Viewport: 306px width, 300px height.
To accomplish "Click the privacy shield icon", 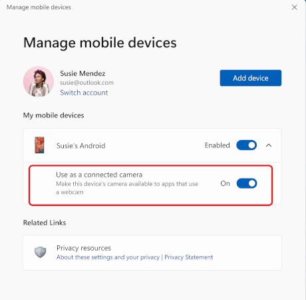I will 40,252.
